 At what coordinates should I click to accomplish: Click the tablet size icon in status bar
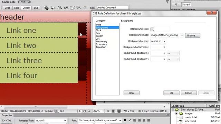pyautogui.click(x=113, y=111)
